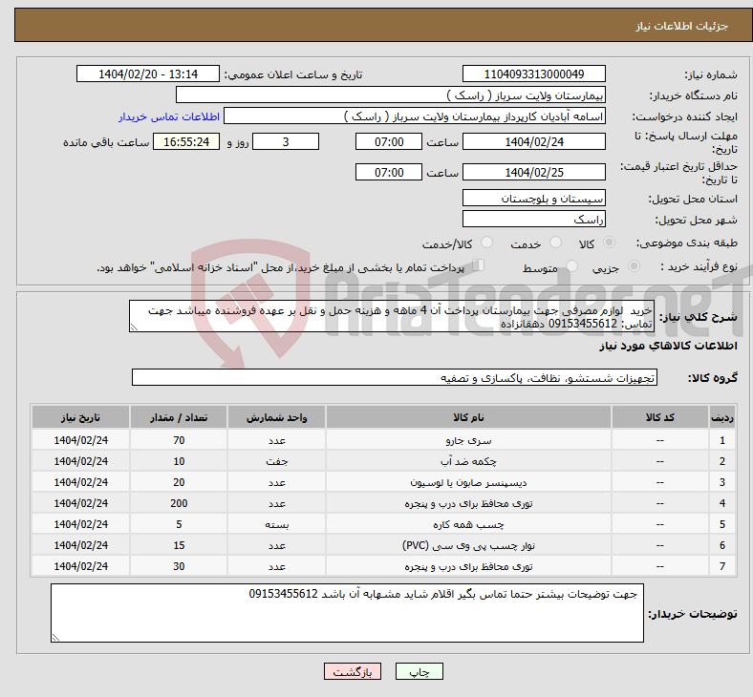The width and height of the screenshot is (753, 697).
Task: Click the نوار چسب پی وی سی (PVC) item
Action: pos(468,545)
